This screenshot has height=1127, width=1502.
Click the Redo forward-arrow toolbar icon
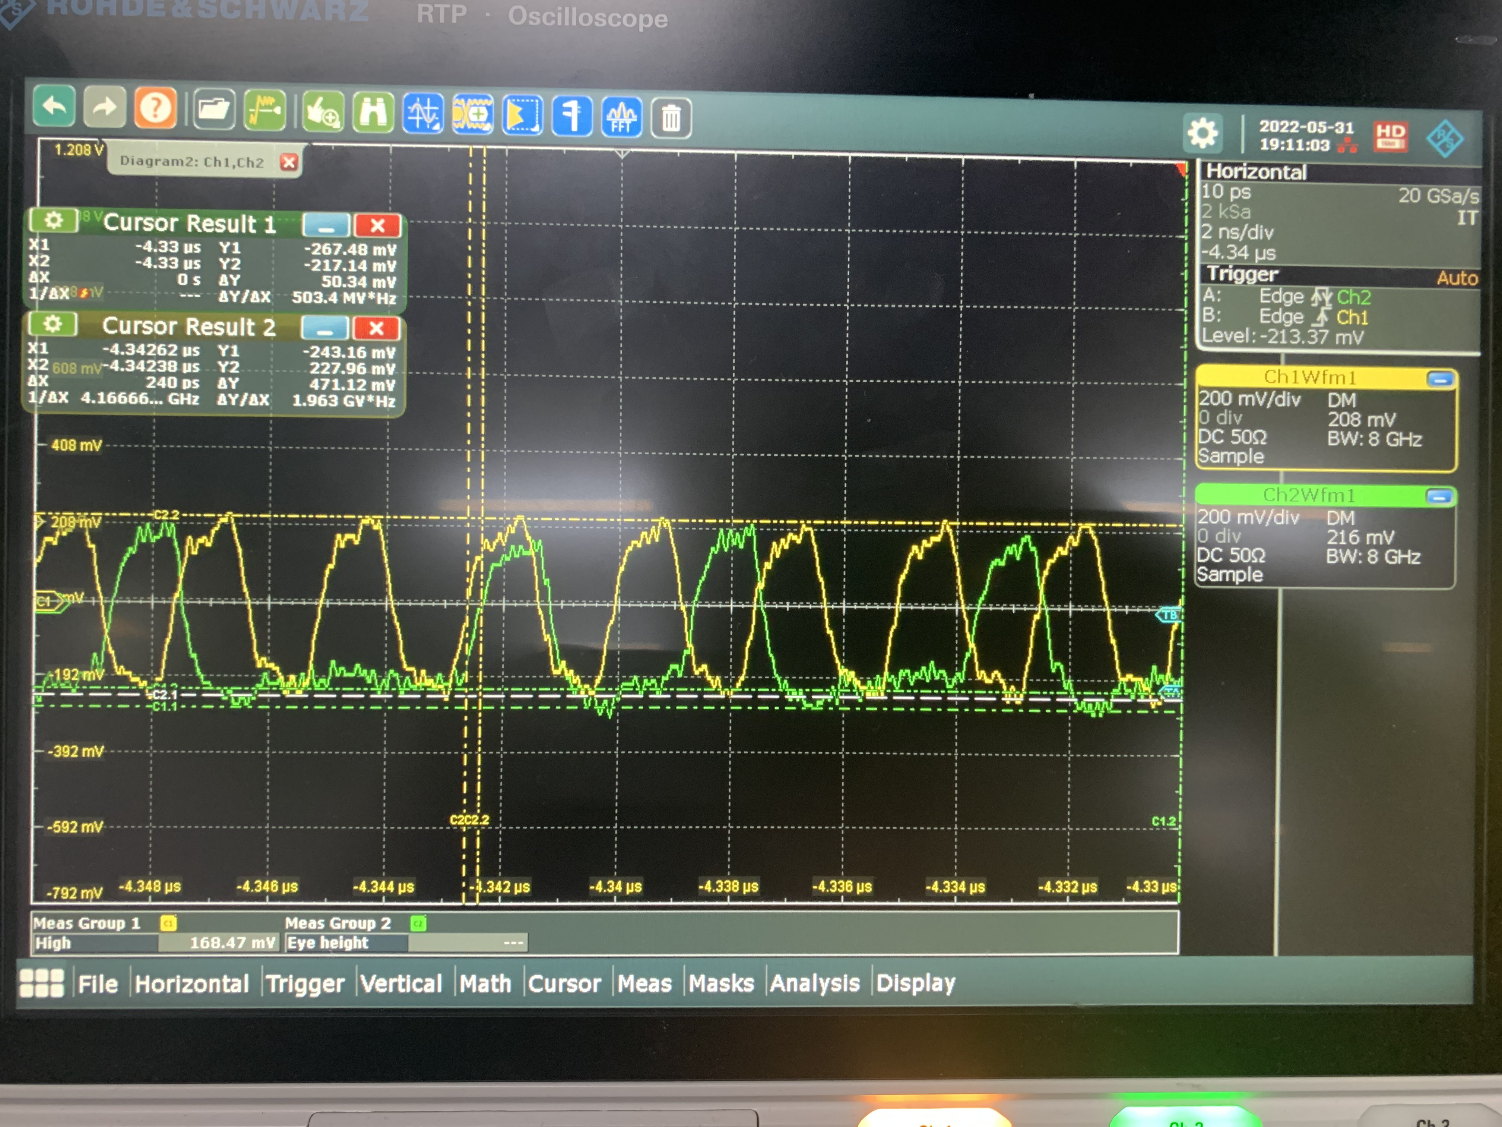click(x=104, y=107)
